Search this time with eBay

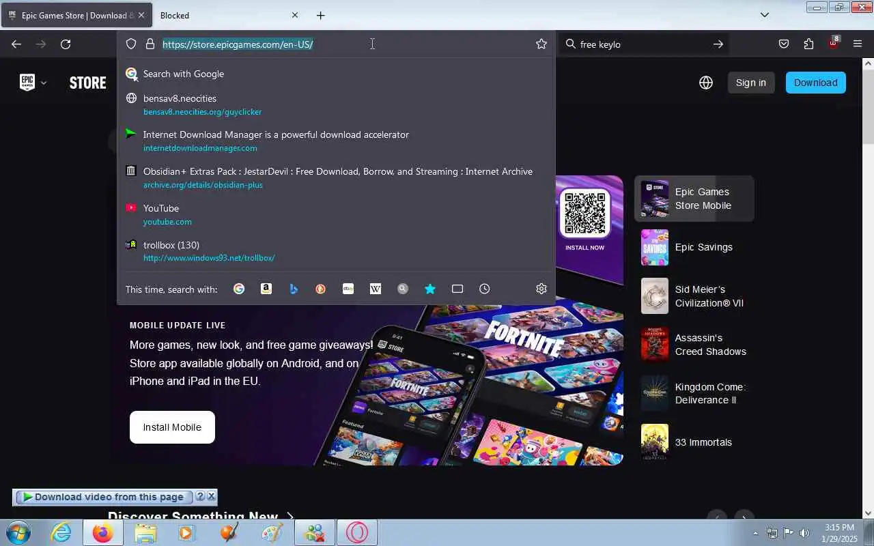348,289
